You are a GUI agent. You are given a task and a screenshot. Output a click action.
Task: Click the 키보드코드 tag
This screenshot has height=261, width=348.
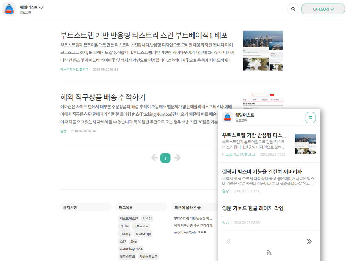[x=141, y=226]
